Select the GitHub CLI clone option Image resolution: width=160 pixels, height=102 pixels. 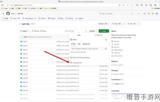point(86,44)
